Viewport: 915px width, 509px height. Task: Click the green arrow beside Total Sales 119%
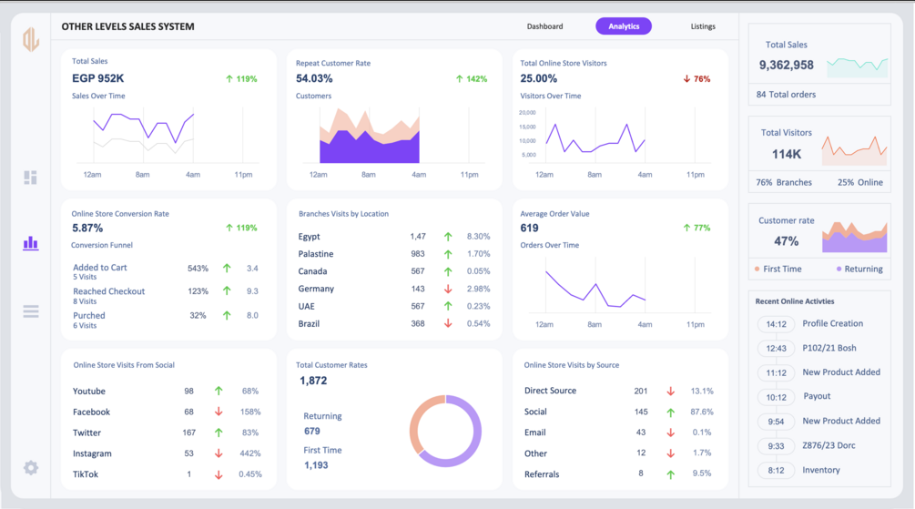[x=229, y=79]
